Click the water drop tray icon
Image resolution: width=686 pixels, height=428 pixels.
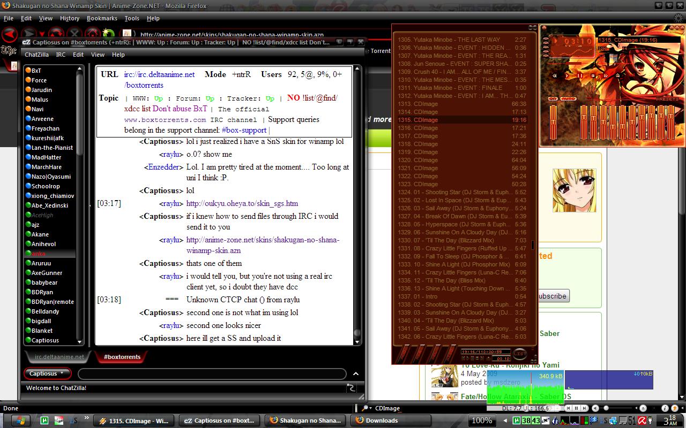point(555,421)
